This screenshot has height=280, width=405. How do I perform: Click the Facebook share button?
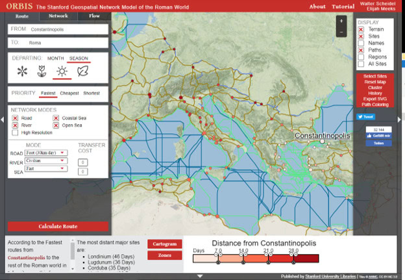pos(378,143)
